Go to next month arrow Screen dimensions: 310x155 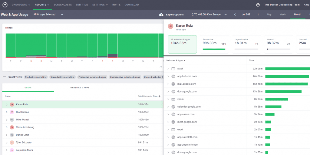258,15
